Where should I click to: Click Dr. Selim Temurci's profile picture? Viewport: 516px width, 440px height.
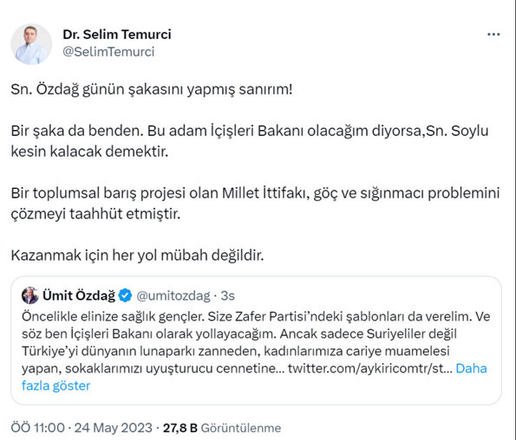31,44
